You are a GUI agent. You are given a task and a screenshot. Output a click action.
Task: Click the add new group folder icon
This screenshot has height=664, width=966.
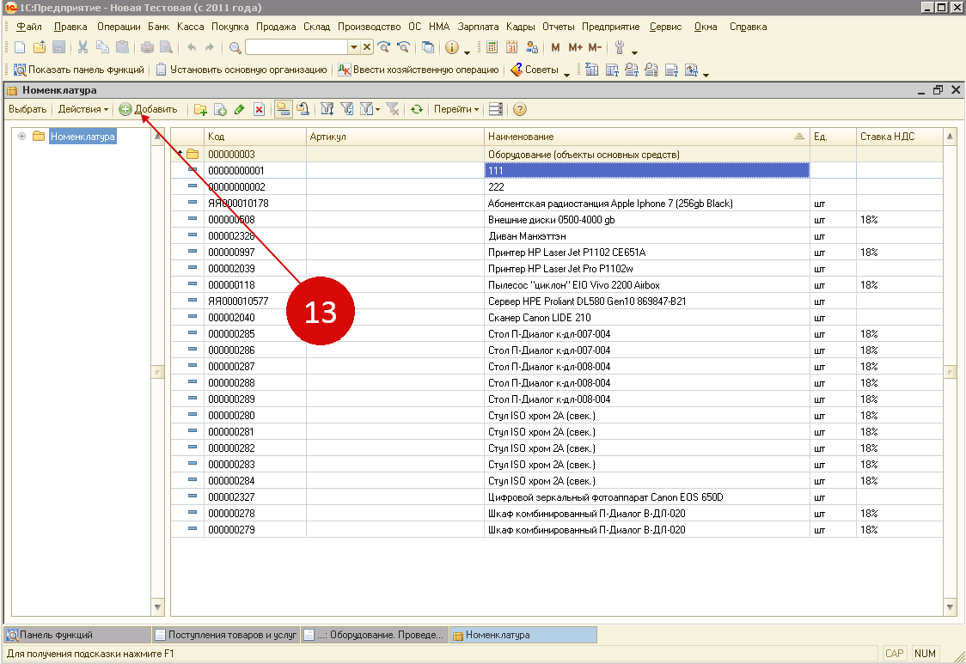coord(200,109)
